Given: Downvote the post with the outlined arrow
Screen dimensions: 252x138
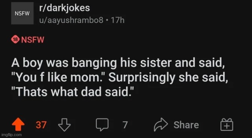Looking at the screenshot, I should pos(64,125).
